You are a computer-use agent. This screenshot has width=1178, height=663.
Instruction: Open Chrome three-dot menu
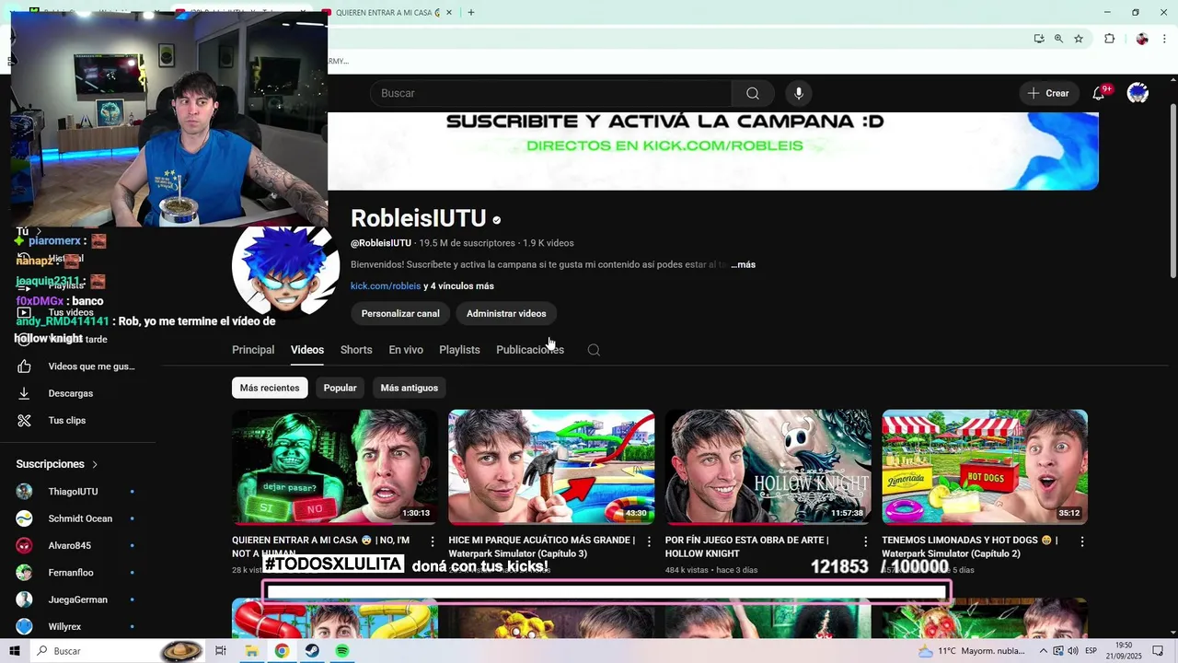[x=1162, y=39]
